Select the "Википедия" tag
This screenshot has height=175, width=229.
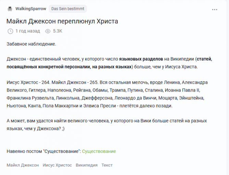click(87, 165)
